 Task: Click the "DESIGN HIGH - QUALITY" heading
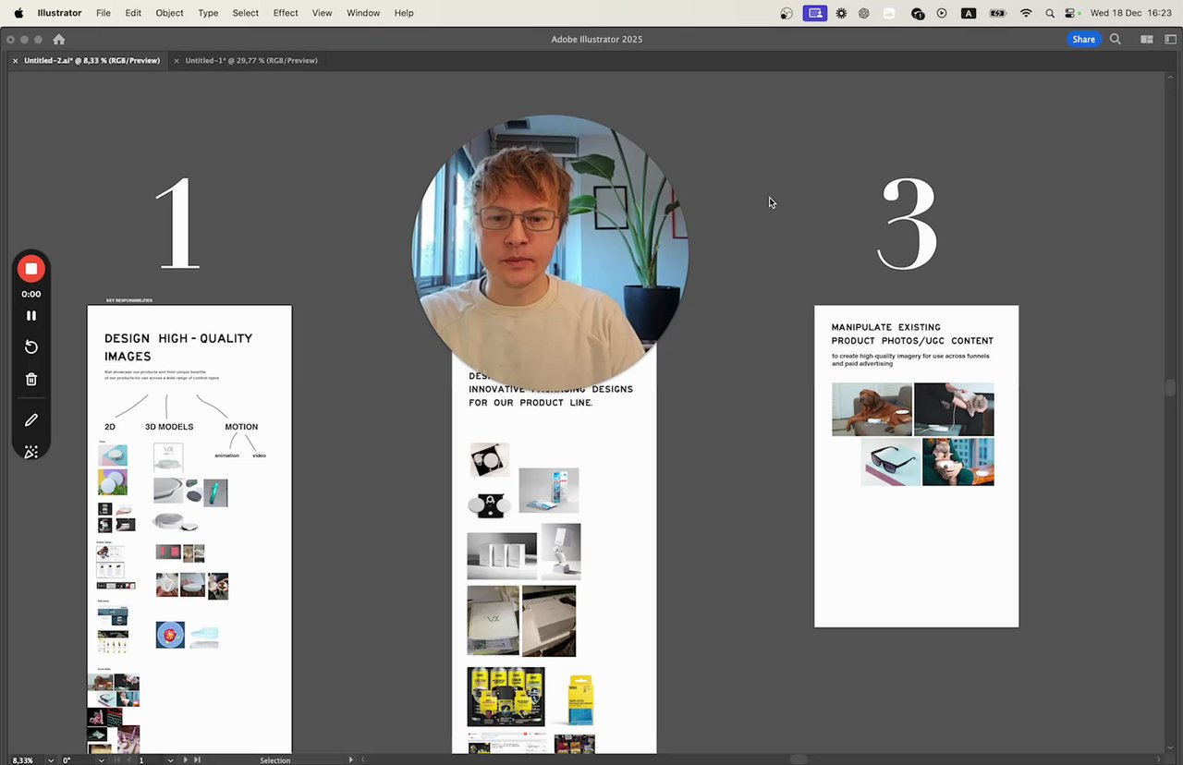point(178,338)
